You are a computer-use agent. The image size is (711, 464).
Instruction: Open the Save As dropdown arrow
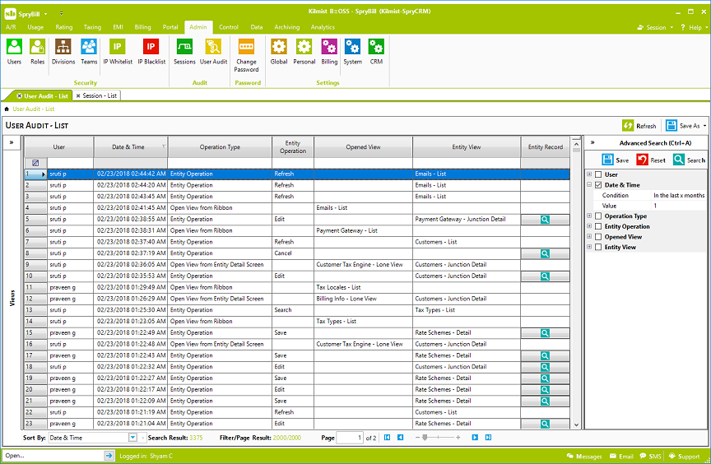pos(704,126)
